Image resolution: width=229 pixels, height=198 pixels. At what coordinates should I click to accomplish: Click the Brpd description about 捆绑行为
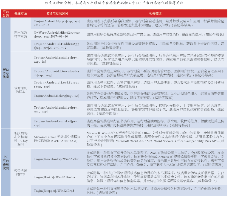click(x=156, y=191)
